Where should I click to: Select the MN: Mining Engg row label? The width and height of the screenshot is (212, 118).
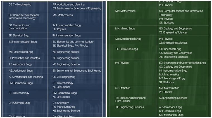[125, 29]
